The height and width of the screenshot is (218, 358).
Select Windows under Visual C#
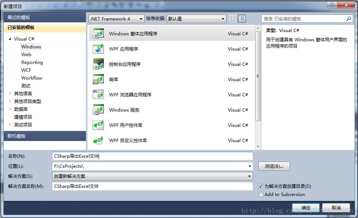(31, 47)
